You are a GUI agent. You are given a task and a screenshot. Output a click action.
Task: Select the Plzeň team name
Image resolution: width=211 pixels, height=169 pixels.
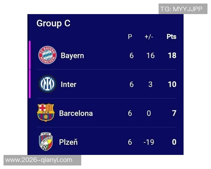pyautogui.click(x=68, y=142)
